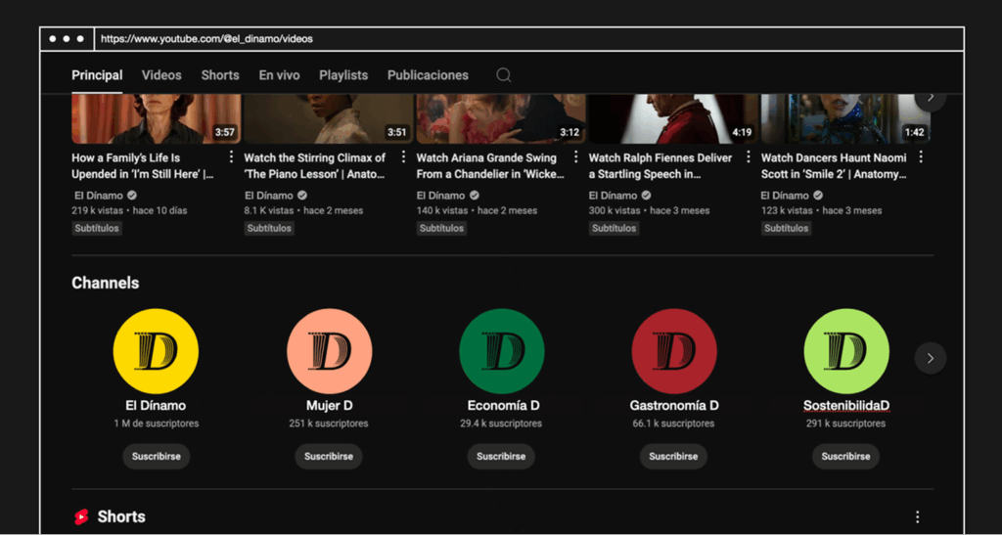The height and width of the screenshot is (535, 1002).
Task: Subscribe to SostenibilidaD channel
Action: (x=846, y=457)
